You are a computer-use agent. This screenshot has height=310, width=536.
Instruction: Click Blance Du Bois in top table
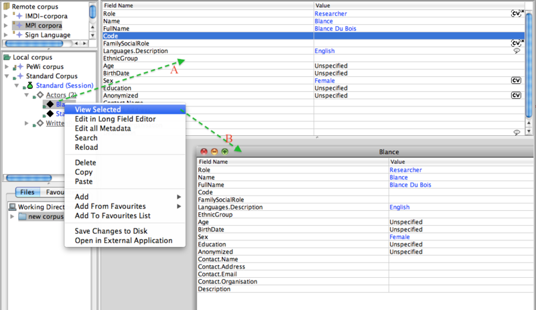click(x=336, y=29)
